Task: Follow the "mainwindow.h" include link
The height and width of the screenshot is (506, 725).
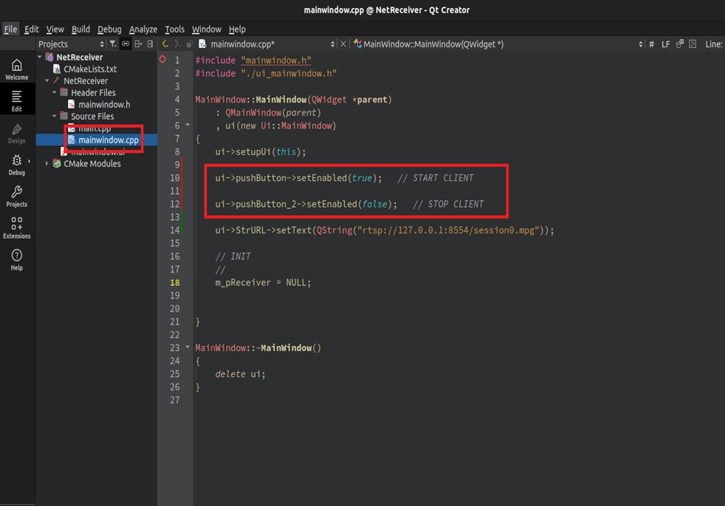Action: tap(276, 60)
